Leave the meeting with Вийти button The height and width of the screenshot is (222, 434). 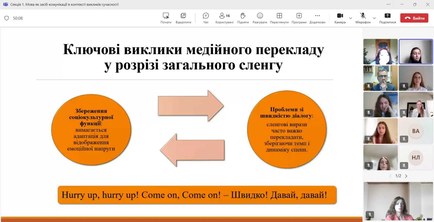pos(414,18)
